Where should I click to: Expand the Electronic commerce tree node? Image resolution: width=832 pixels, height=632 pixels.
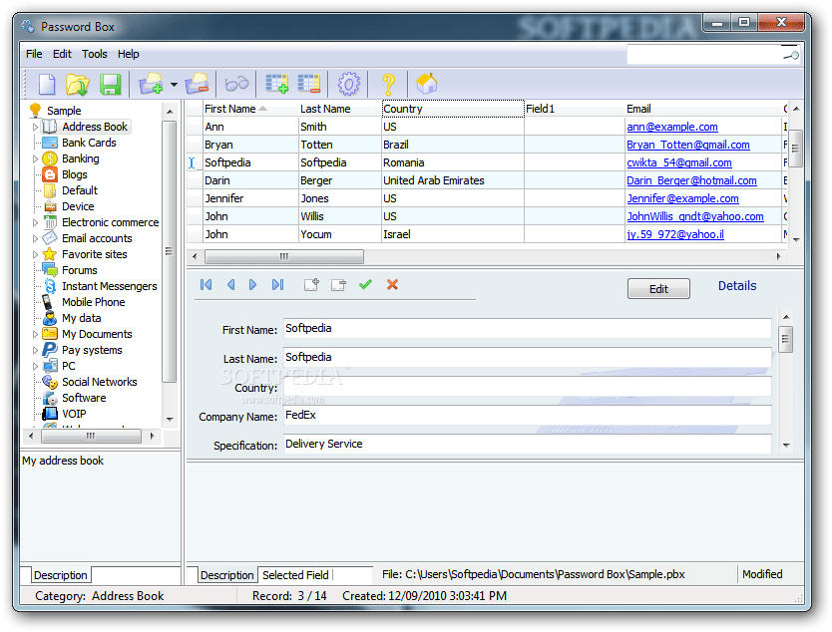pyautogui.click(x=35, y=222)
